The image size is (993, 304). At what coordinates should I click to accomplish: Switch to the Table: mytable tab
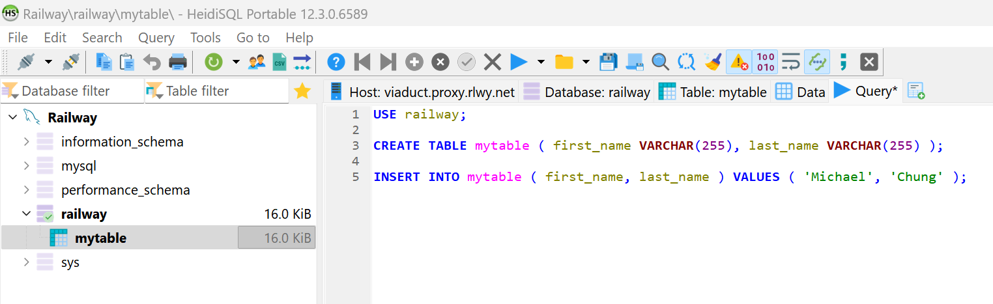coord(713,92)
